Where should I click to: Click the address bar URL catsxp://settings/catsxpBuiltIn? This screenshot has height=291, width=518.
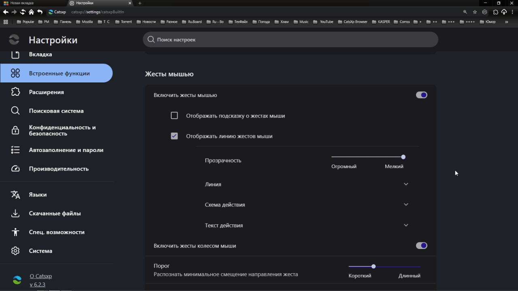pyautogui.click(x=98, y=12)
